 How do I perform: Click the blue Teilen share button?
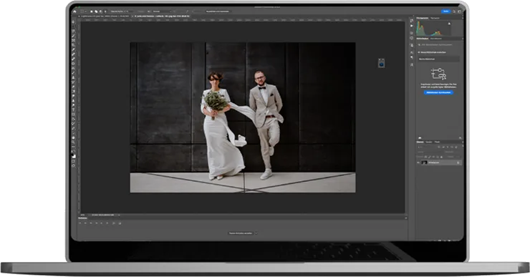click(445, 11)
